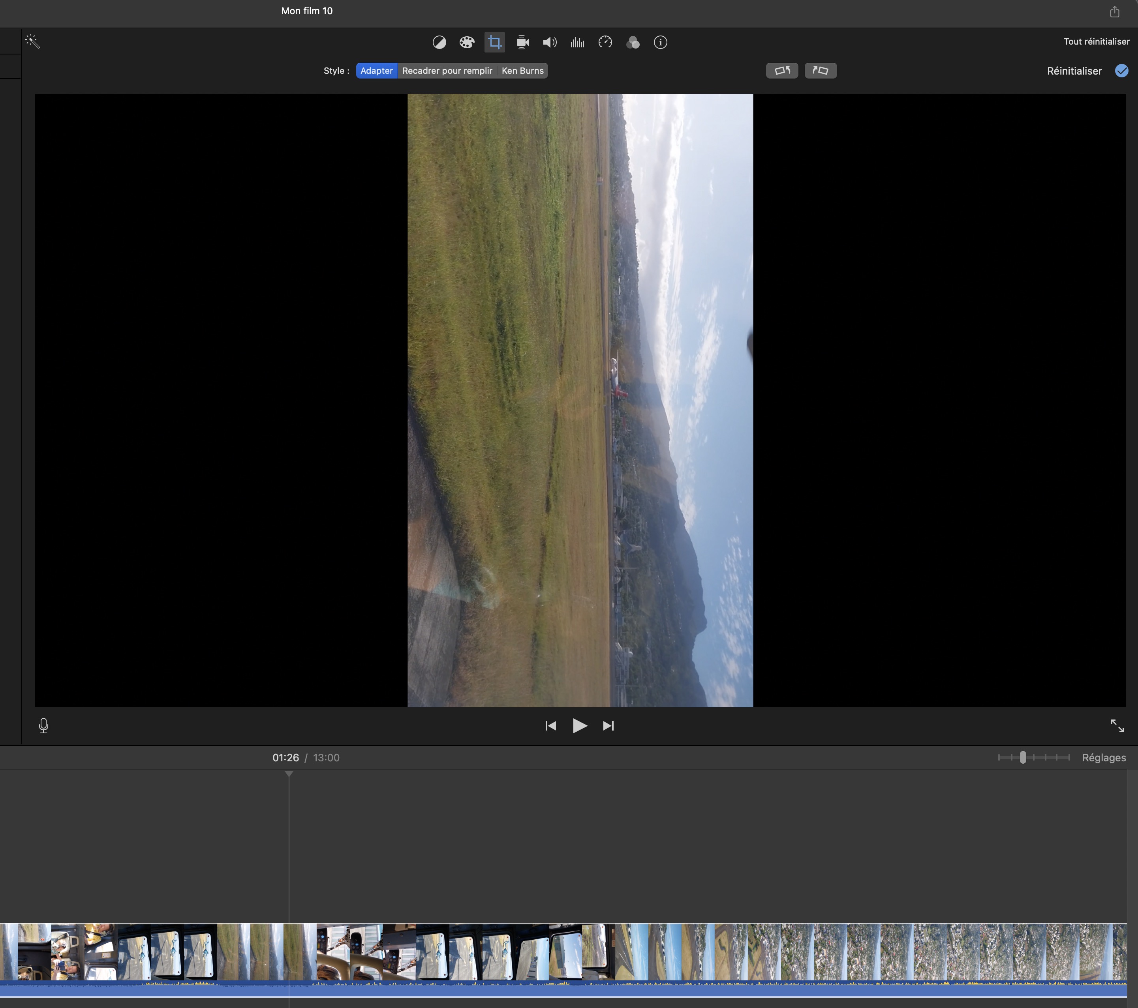Screen dimensions: 1138x1008
Task: Open the video stabilization camera tool
Action: click(x=522, y=42)
